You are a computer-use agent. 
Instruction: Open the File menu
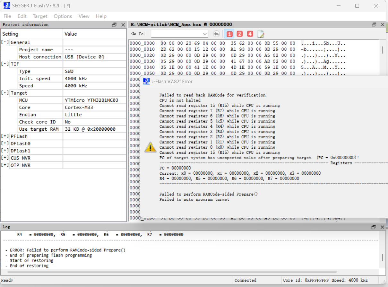tap(7, 16)
